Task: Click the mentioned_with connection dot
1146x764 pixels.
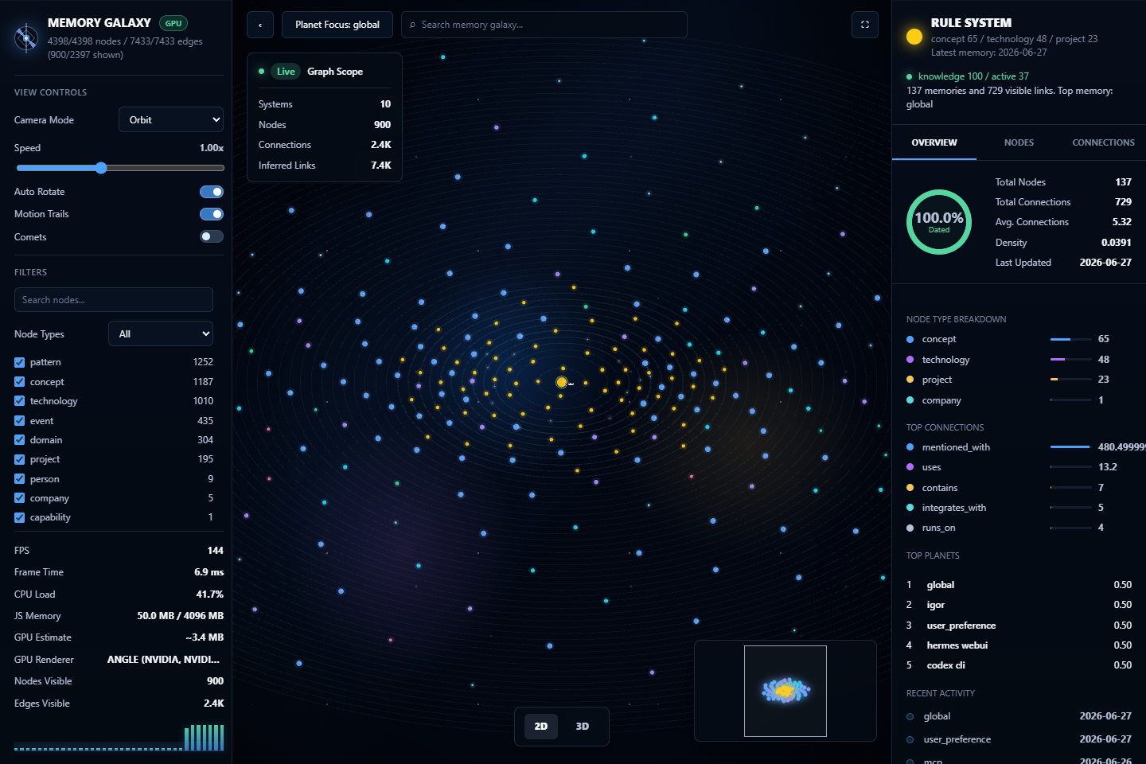Action: click(910, 447)
